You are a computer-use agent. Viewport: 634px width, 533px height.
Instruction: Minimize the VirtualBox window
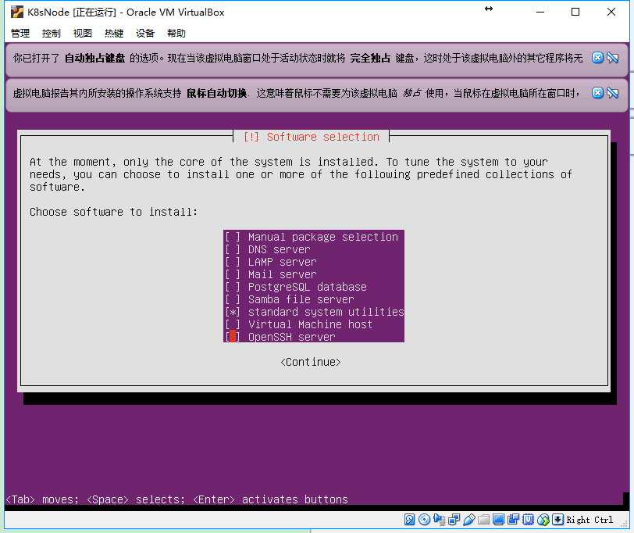pyautogui.click(x=540, y=13)
